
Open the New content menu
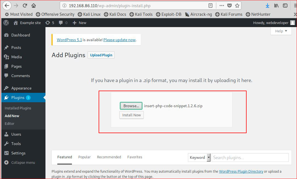click(80, 23)
